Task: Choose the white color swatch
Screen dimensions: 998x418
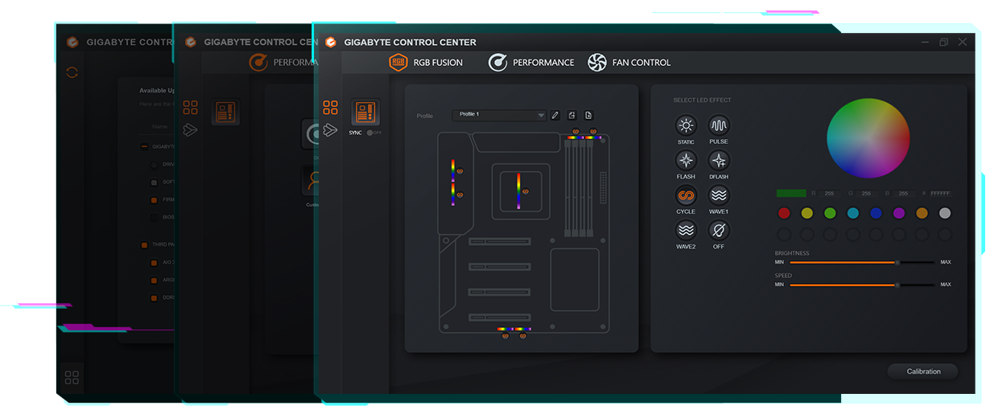Action: [x=945, y=213]
